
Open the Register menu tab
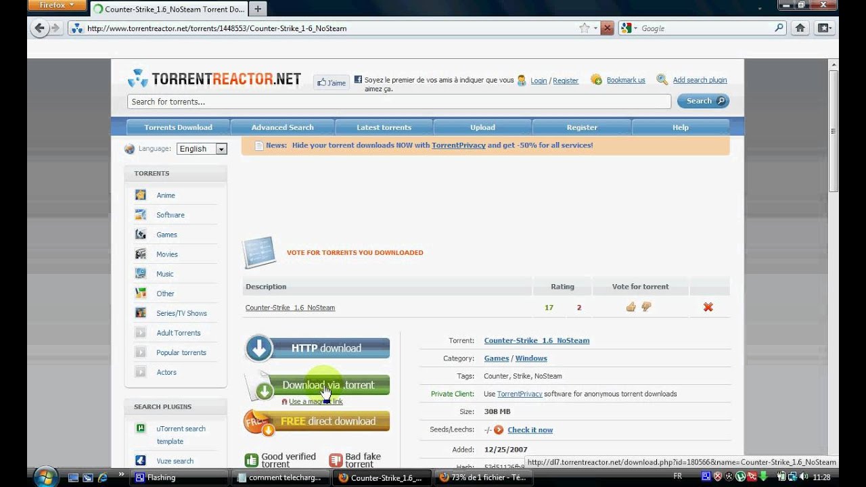[582, 127]
